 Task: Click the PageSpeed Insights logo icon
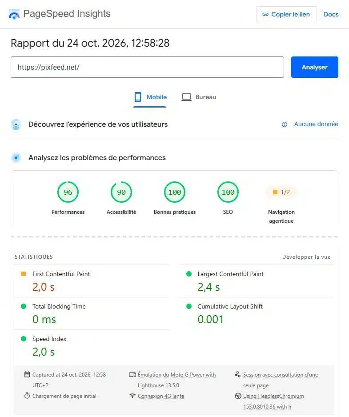14,14
